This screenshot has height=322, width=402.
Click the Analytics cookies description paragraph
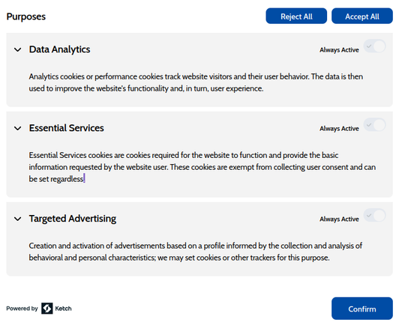(196, 82)
